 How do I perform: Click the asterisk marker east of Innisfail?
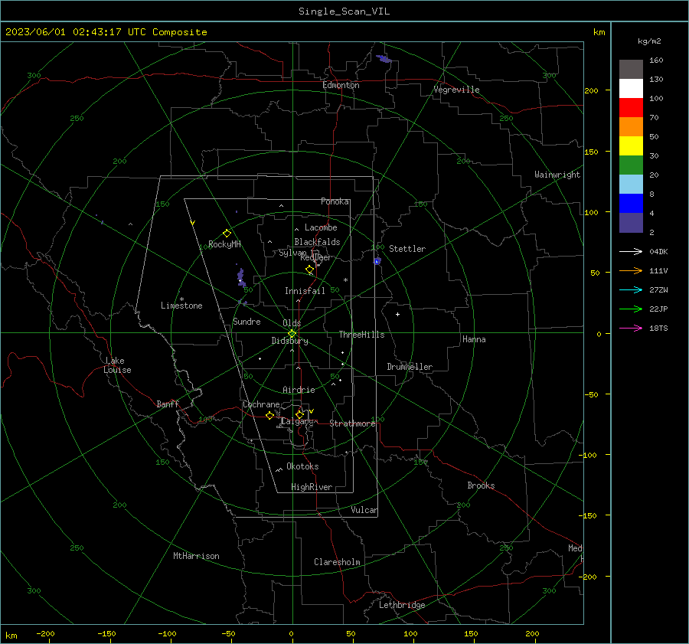346,280
